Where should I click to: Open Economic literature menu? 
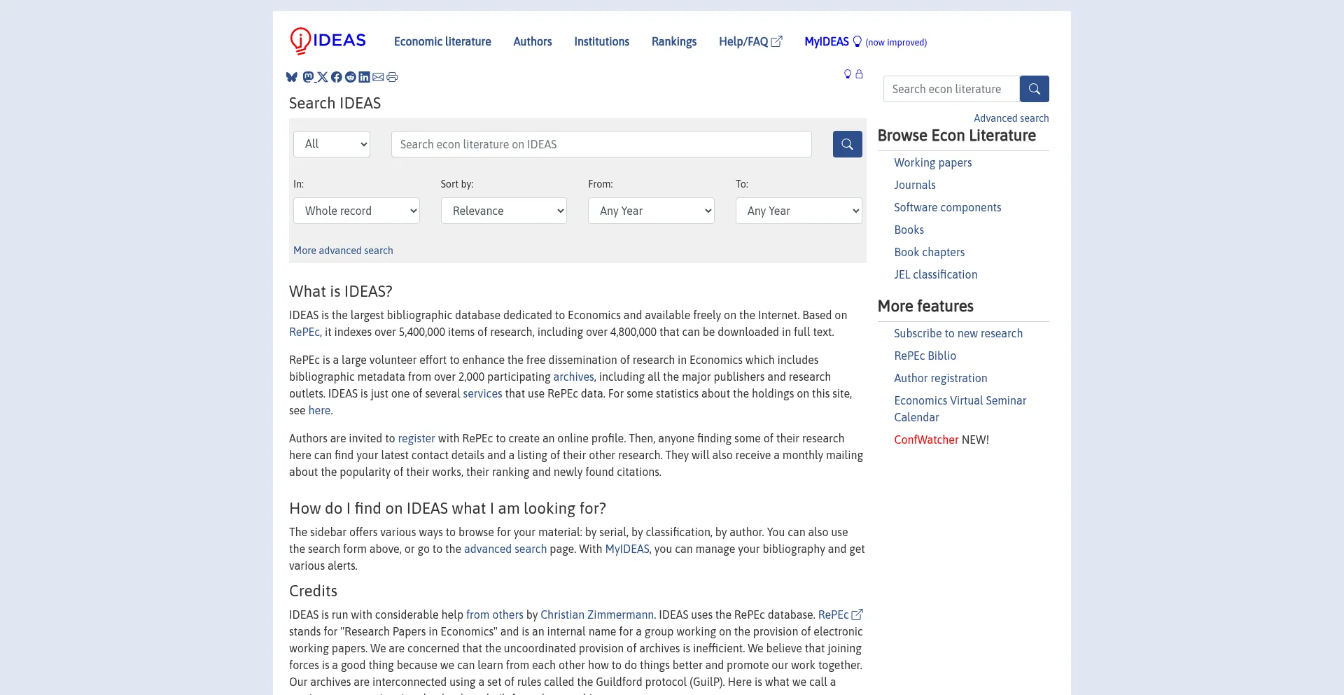442,41
